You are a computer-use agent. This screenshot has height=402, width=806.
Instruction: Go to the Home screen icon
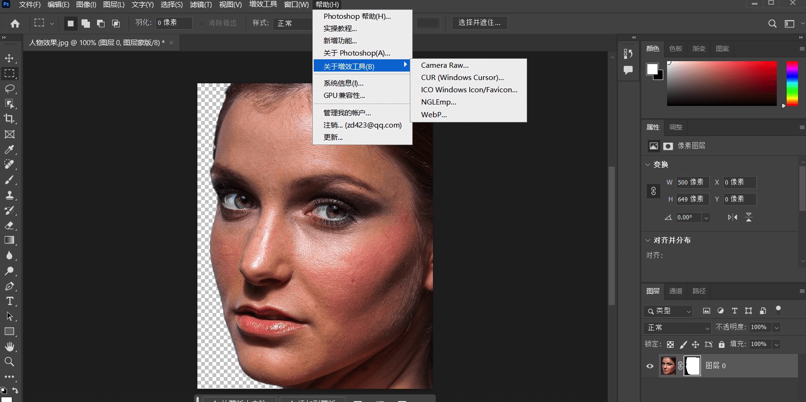click(15, 23)
